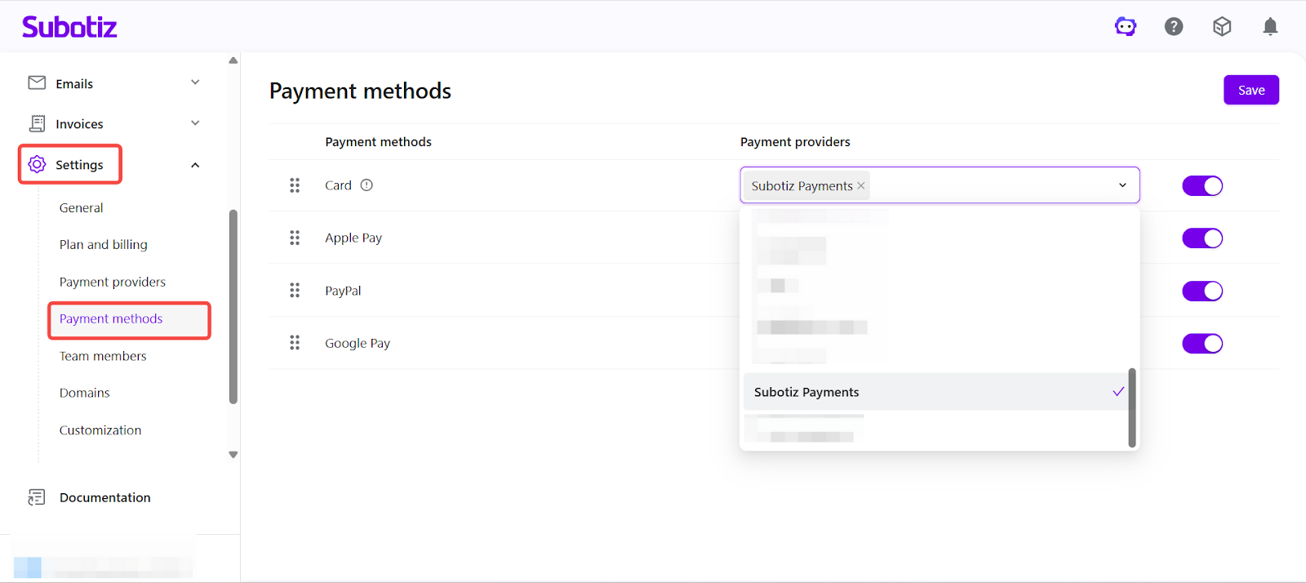Go to Team members settings

[103, 356]
